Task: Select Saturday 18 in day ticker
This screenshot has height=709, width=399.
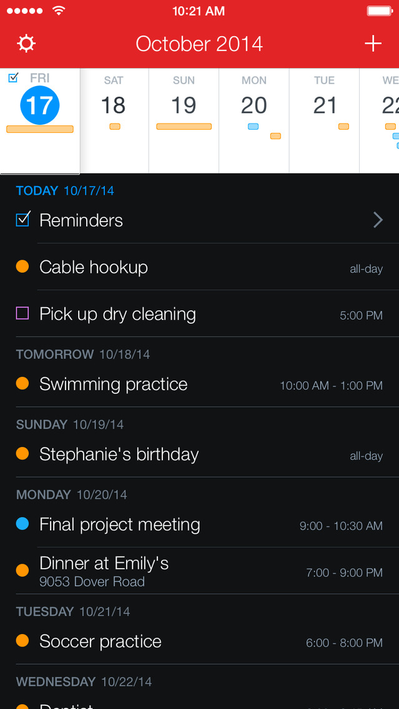Action: (114, 105)
